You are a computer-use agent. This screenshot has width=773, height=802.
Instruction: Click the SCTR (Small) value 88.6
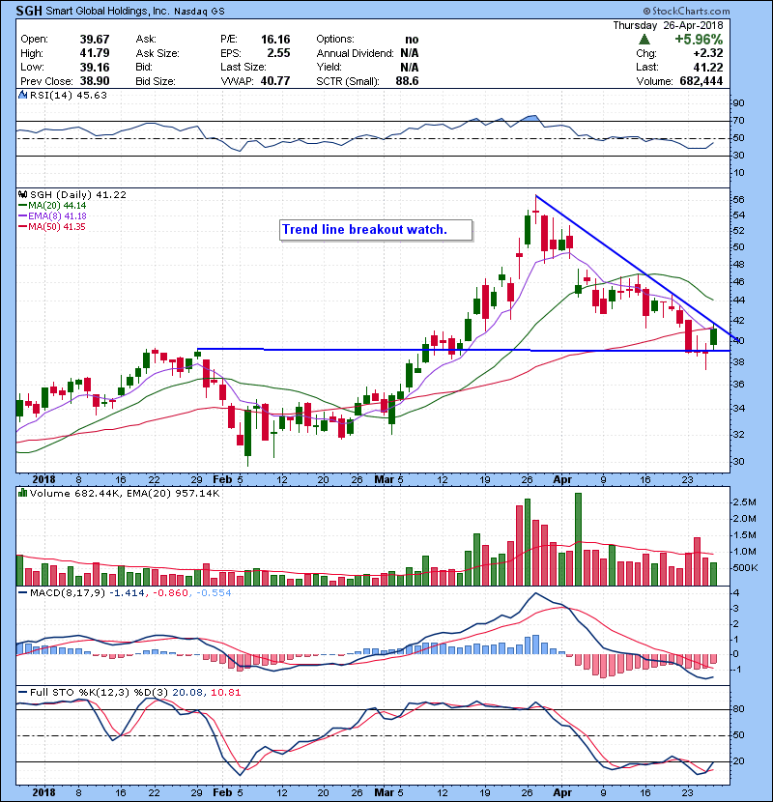point(407,81)
